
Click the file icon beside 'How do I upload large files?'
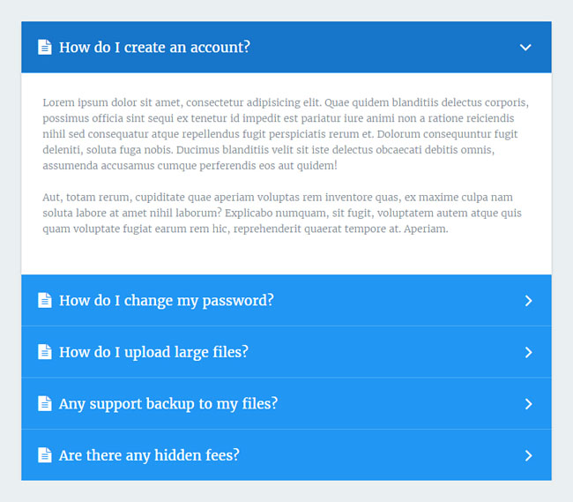[x=44, y=352]
